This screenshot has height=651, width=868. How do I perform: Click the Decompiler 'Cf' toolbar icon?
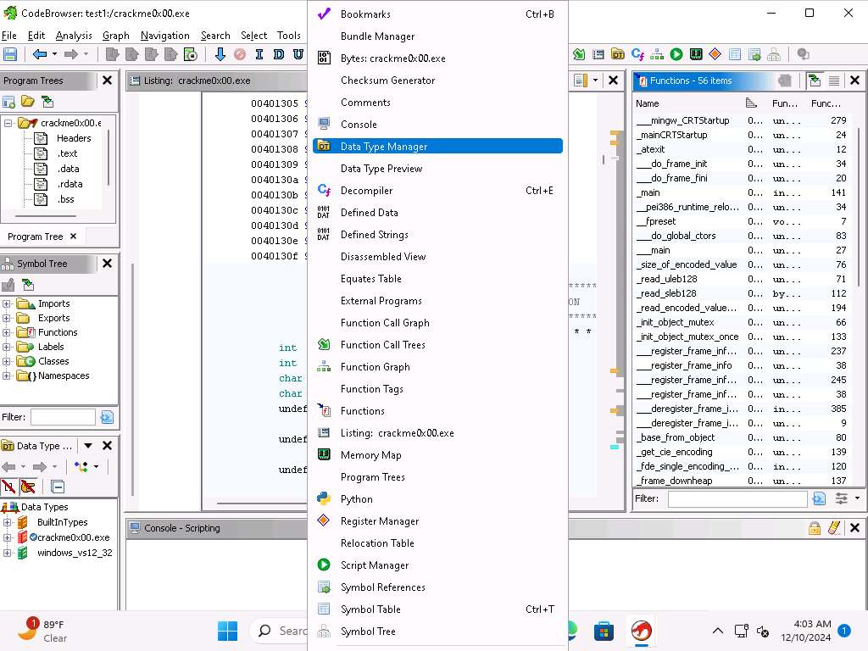637,54
